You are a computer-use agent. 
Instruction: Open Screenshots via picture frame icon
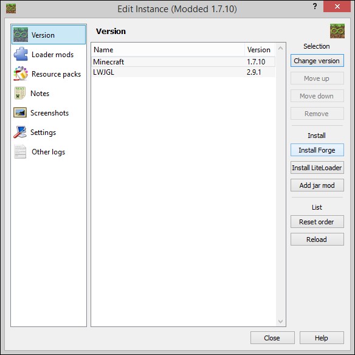point(20,112)
